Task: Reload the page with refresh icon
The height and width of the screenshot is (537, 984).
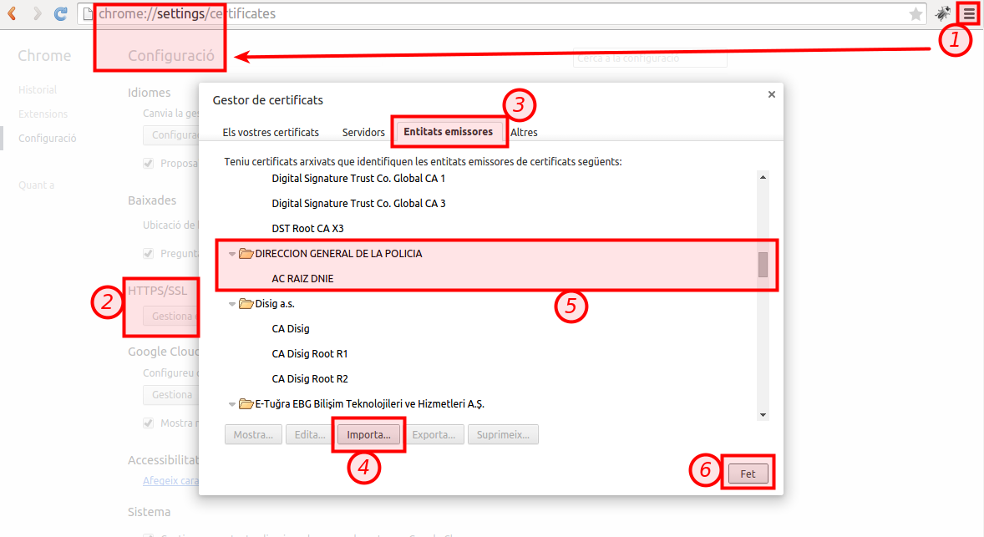Action: tap(60, 13)
